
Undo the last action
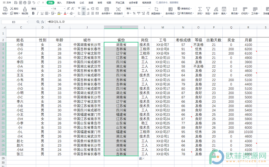(x=34, y=3)
